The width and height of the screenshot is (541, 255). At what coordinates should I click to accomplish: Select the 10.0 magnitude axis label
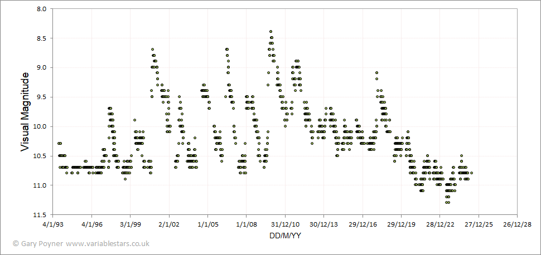point(41,126)
